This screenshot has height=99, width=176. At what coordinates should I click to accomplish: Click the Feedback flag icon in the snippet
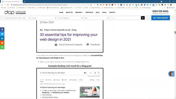[x=88, y=45]
